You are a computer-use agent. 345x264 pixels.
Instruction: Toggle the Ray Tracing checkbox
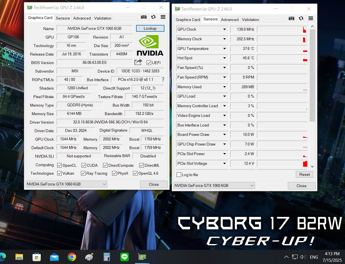point(83,173)
